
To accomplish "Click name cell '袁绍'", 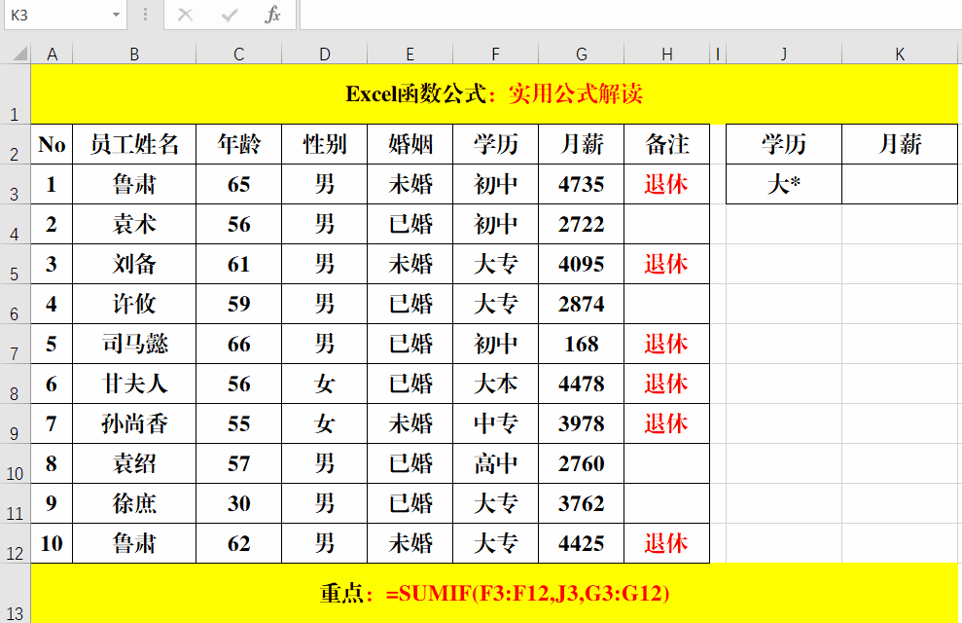I will pyautogui.click(x=134, y=463).
